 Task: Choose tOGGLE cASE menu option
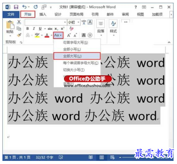click(77, 70)
